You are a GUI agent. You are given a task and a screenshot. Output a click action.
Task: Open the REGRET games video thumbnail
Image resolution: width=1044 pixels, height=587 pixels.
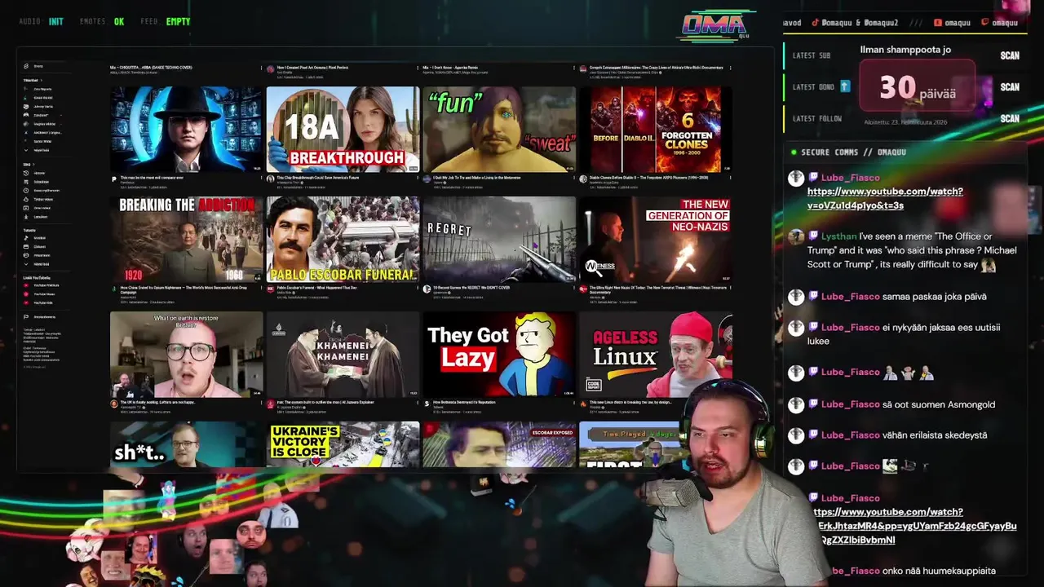click(499, 240)
